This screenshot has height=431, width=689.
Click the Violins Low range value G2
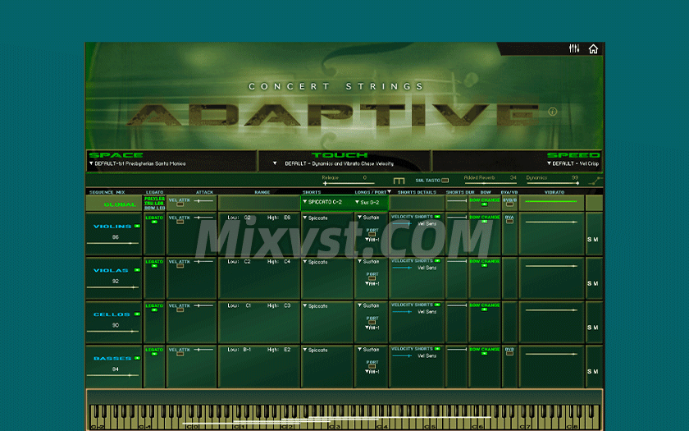(x=247, y=218)
